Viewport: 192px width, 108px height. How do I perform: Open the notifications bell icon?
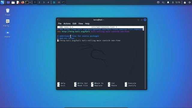pos(168,2)
